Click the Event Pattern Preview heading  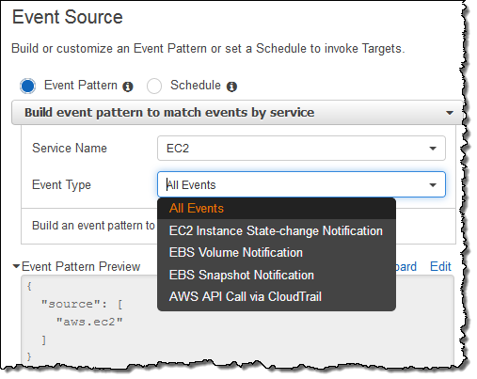pyautogui.click(x=81, y=267)
